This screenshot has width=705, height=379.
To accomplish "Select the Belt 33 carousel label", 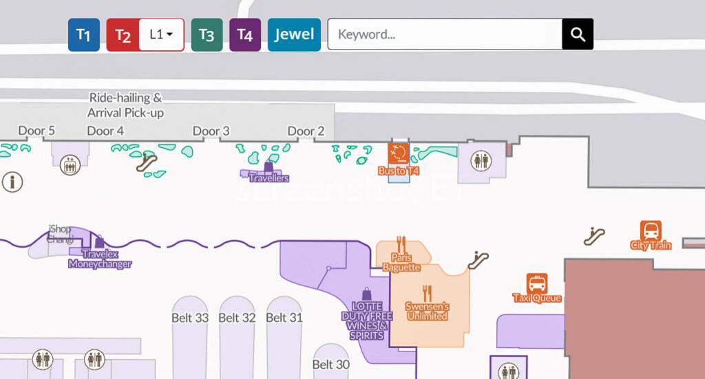I will tap(190, 318).
